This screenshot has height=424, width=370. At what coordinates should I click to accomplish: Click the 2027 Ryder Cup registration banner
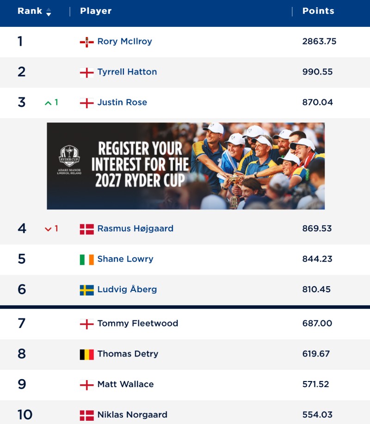click(x=185, y=166)
